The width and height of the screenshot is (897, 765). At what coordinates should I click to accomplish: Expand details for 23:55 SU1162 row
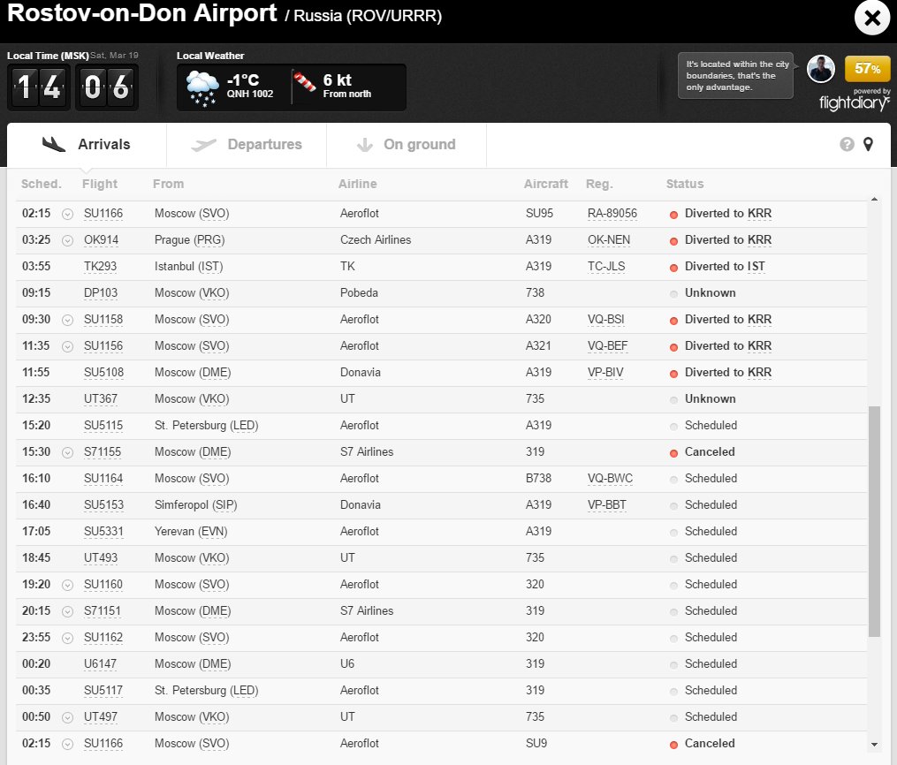coord(67,638)
